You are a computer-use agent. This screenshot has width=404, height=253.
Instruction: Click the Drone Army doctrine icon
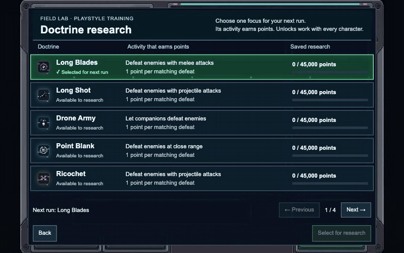[x=43, y=123]
